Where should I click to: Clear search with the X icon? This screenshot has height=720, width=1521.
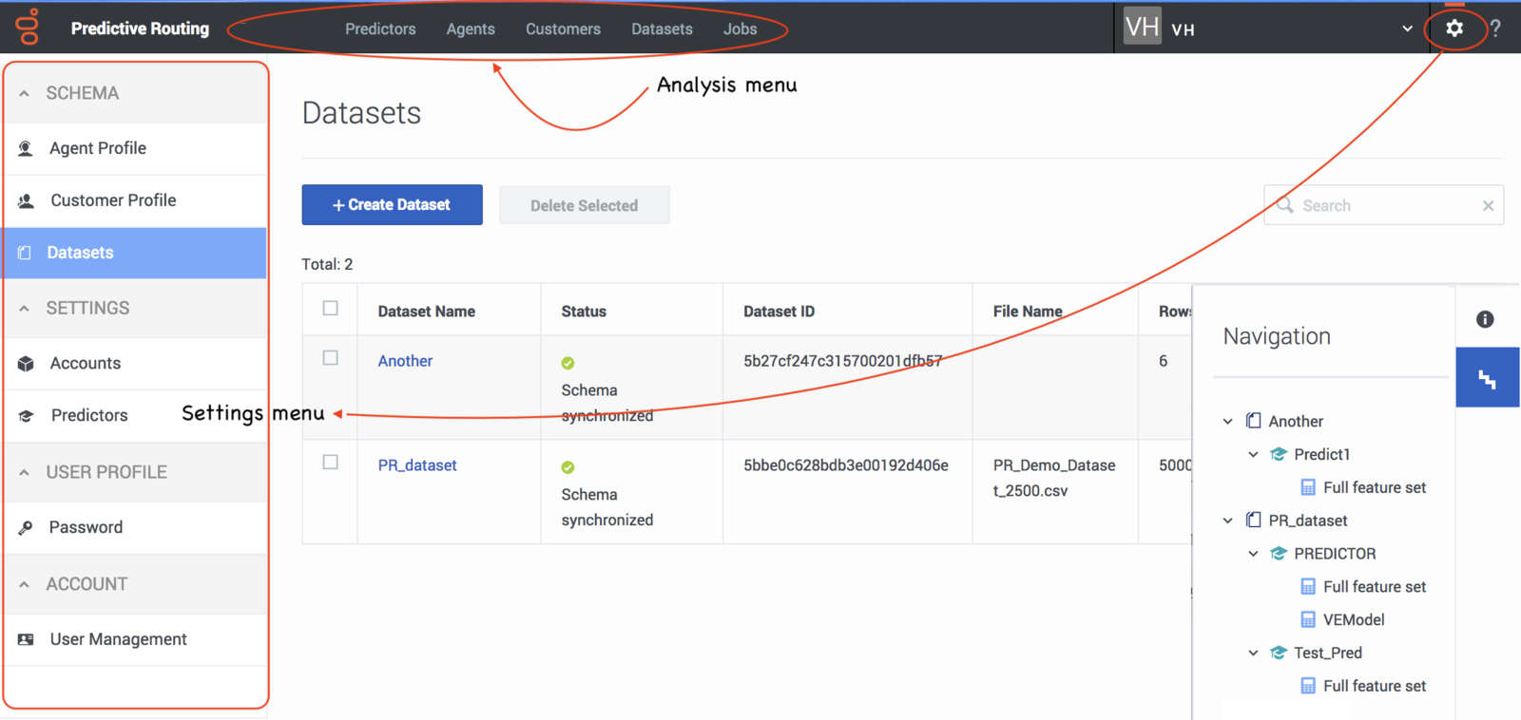coord(1488,205)
